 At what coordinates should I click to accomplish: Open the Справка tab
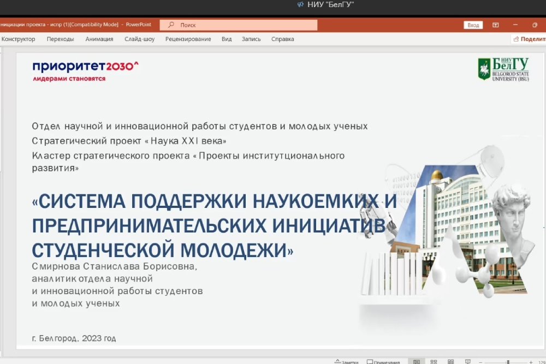(282, 39)
